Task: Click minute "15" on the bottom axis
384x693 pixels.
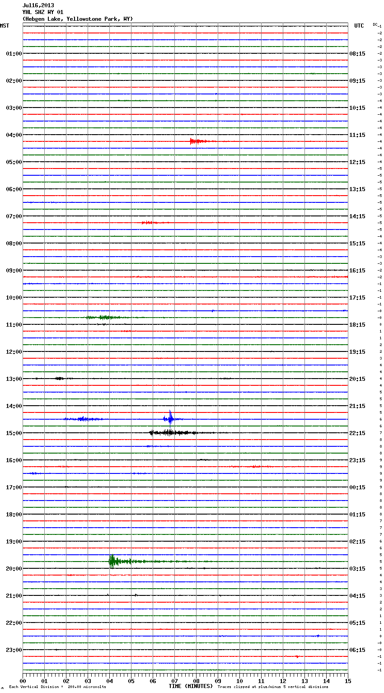Action: pyautogui.click(x=348, y=681)
